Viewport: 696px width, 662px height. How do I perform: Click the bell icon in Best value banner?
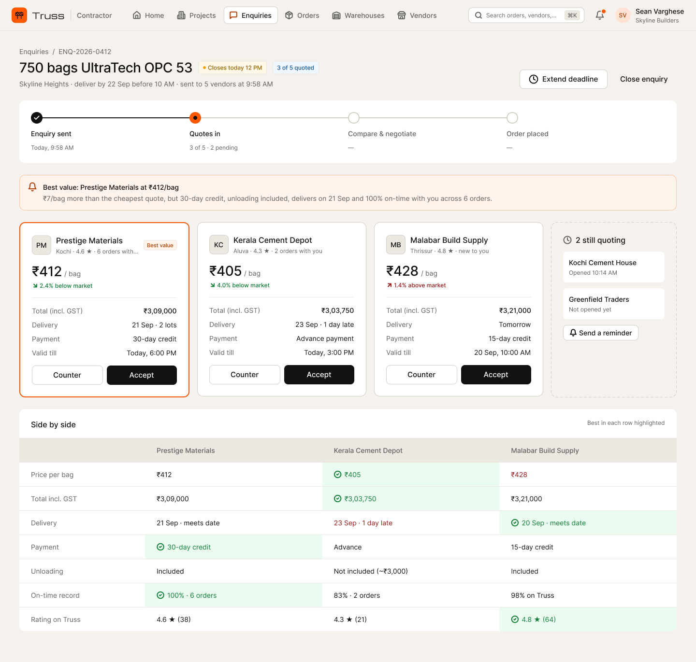(x=32, y=187)
